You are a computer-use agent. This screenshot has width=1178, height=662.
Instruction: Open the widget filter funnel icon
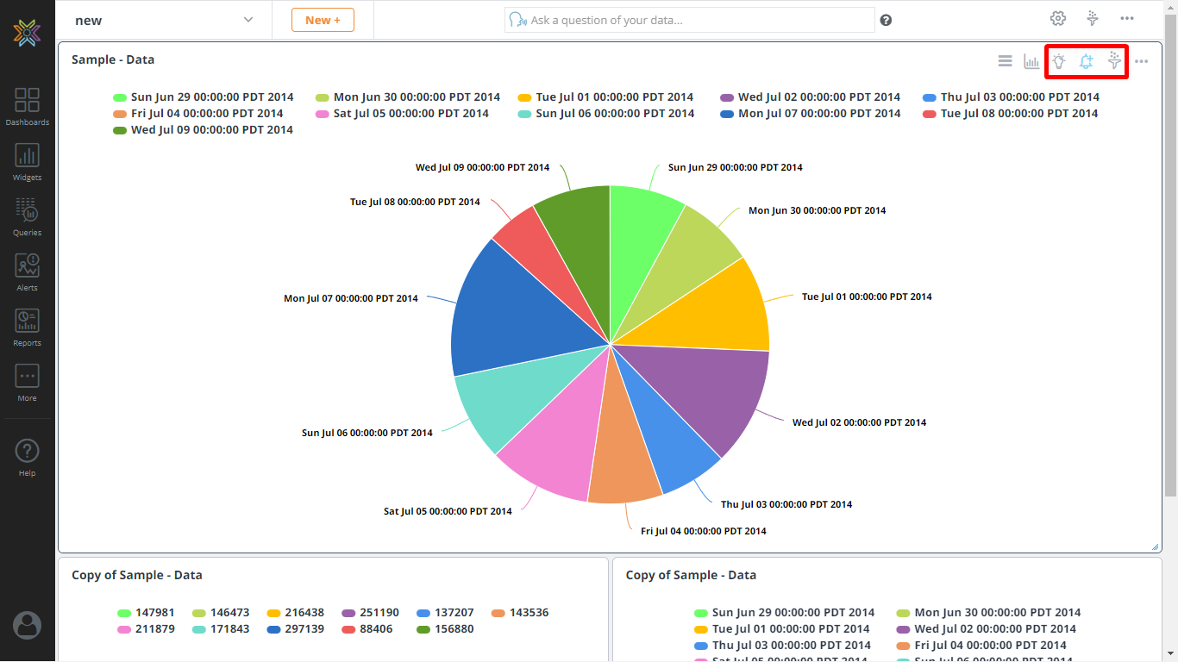point(1114,61)
